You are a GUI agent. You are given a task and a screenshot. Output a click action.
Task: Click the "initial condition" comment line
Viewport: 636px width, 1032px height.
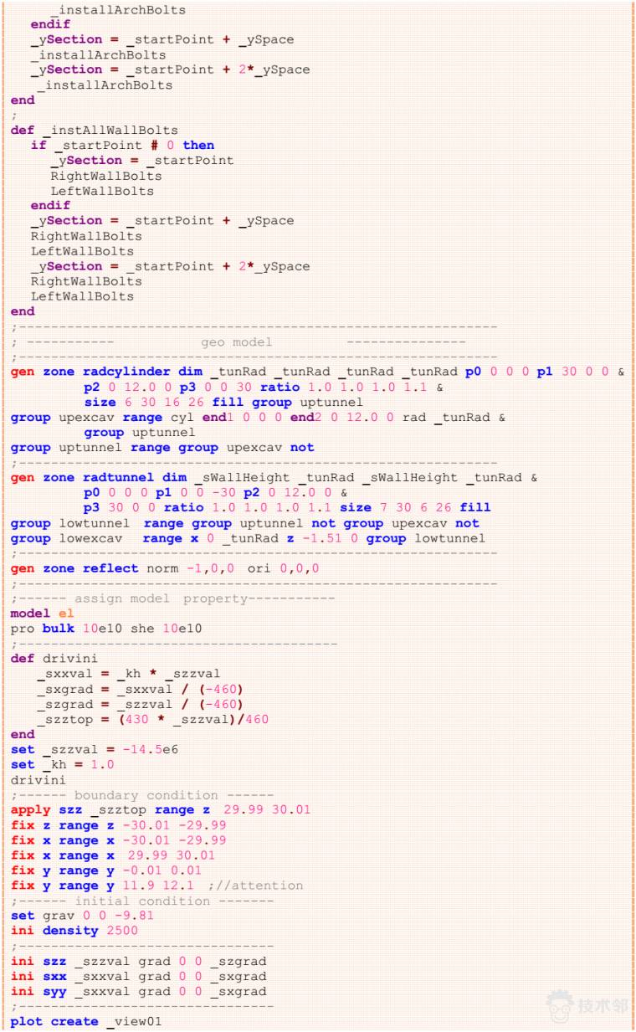(141, 901)
